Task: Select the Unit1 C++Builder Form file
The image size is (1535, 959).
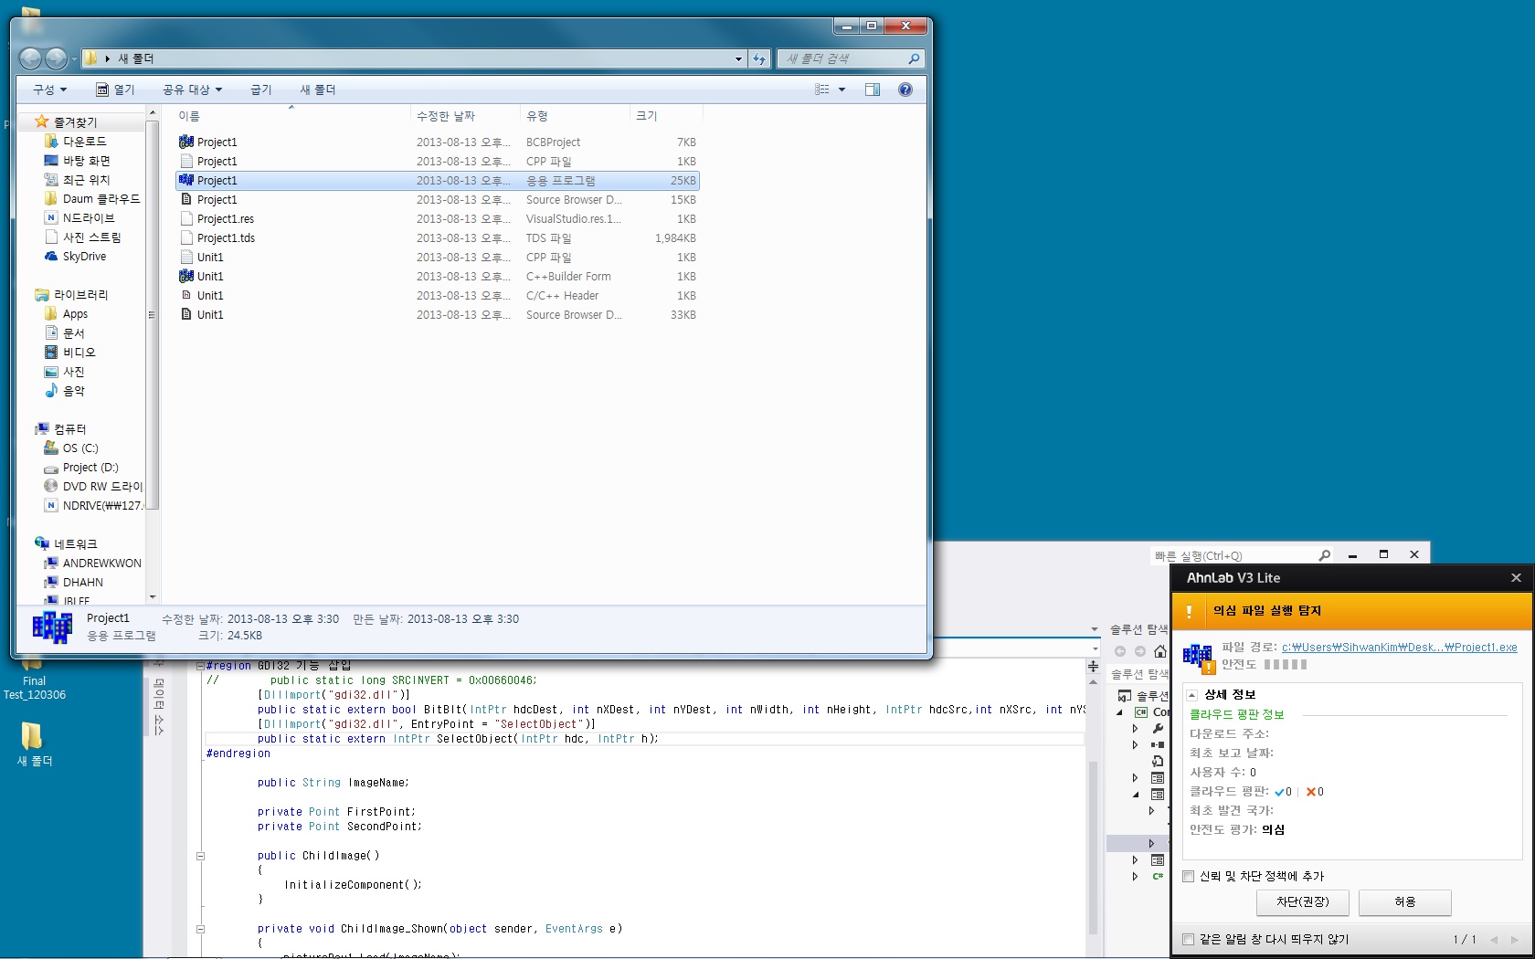Action: 210,277
